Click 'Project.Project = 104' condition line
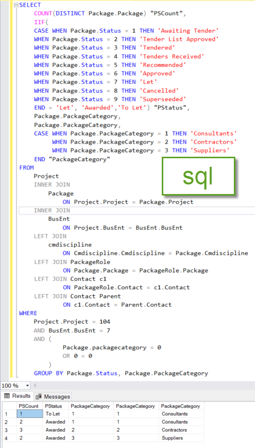This screenshot has width=255, height=448. pyautogui.click(x=72, y=322)
